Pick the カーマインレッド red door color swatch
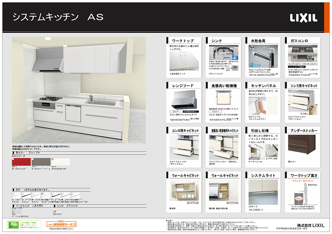The image size is (332, 234). [x=21, y=162]
